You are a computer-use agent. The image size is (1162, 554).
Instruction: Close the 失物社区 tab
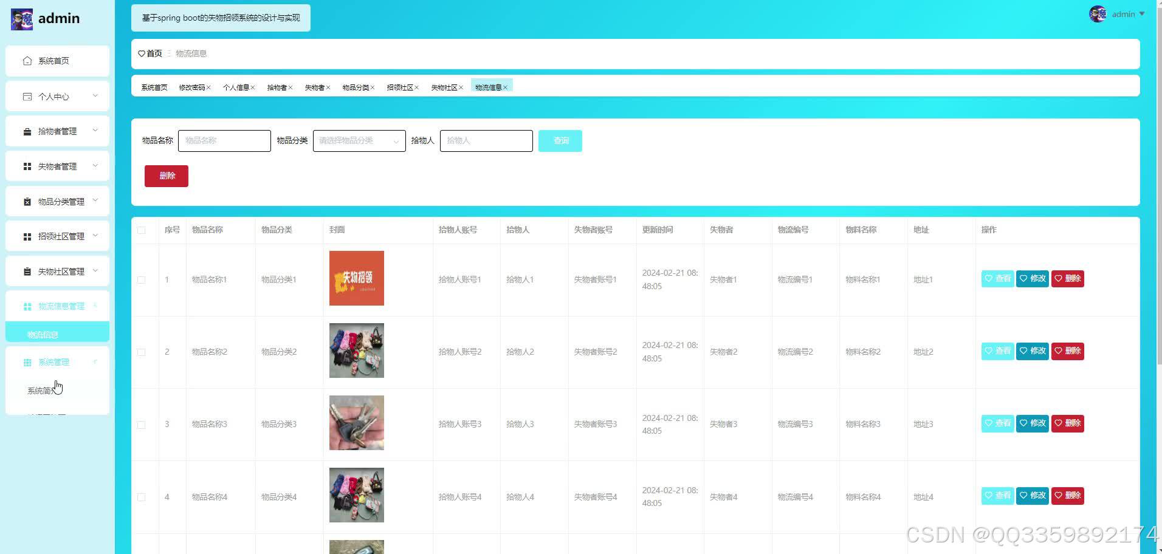coord(461,87)
